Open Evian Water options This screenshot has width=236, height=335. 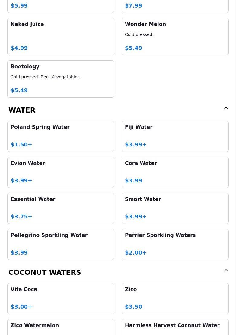point(61,172)
